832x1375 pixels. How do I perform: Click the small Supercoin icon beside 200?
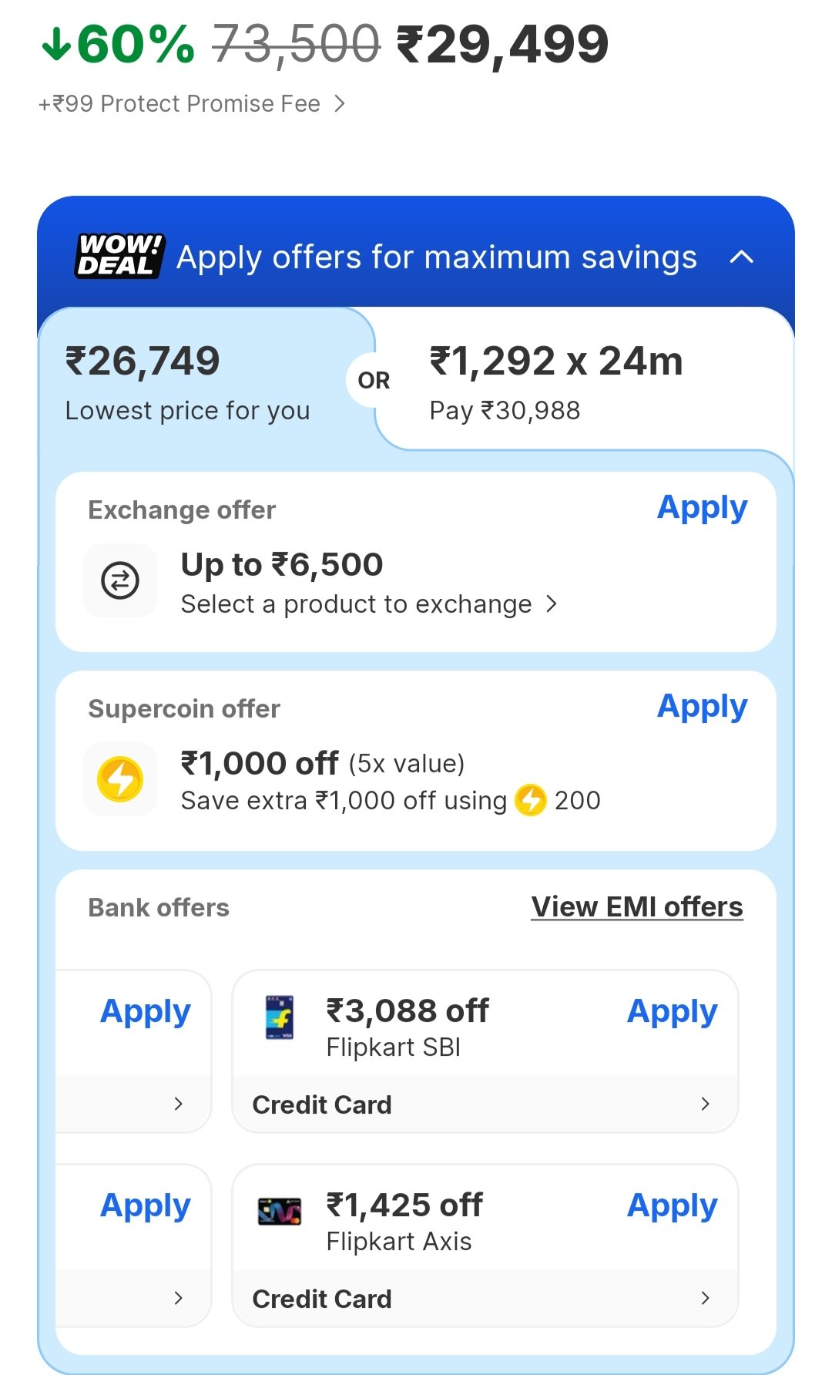point(531,800)
